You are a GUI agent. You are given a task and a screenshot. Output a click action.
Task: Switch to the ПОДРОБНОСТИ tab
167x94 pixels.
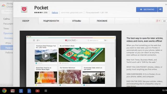click(x=51, y=21)
